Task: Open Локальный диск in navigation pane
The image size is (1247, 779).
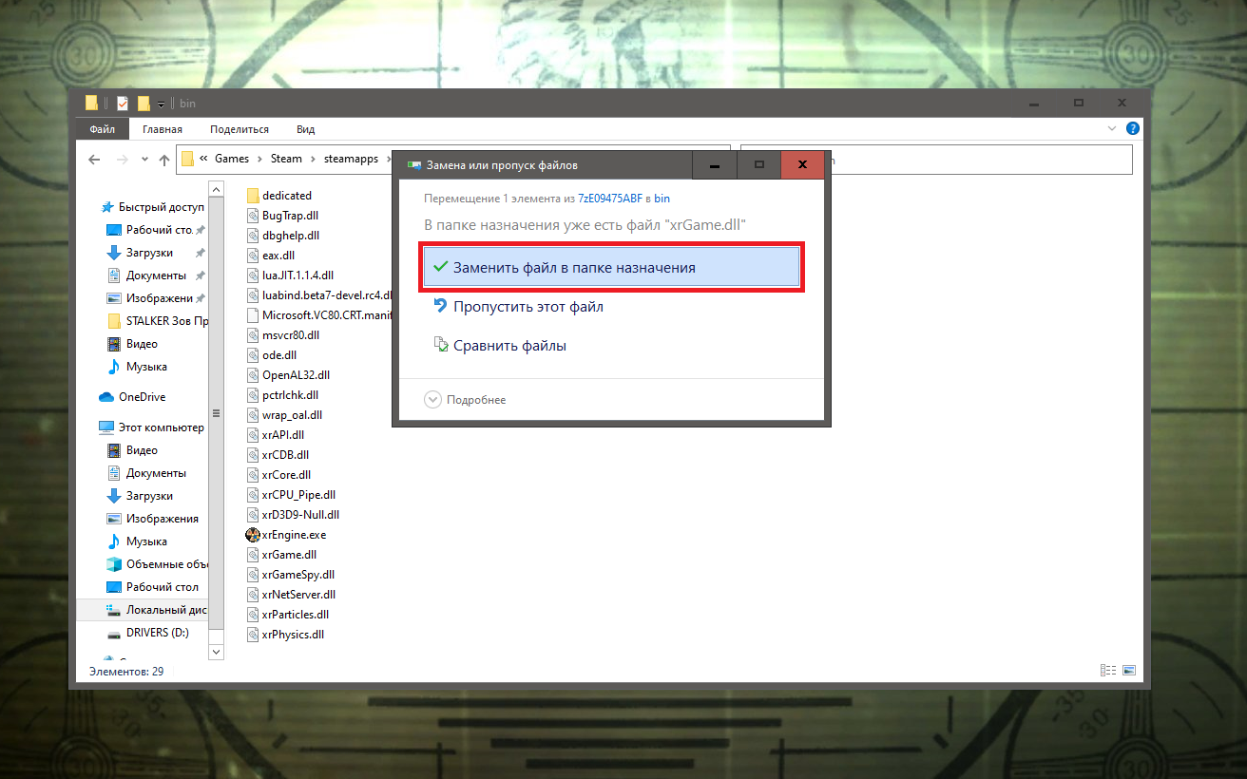Action: click(156, 610)
